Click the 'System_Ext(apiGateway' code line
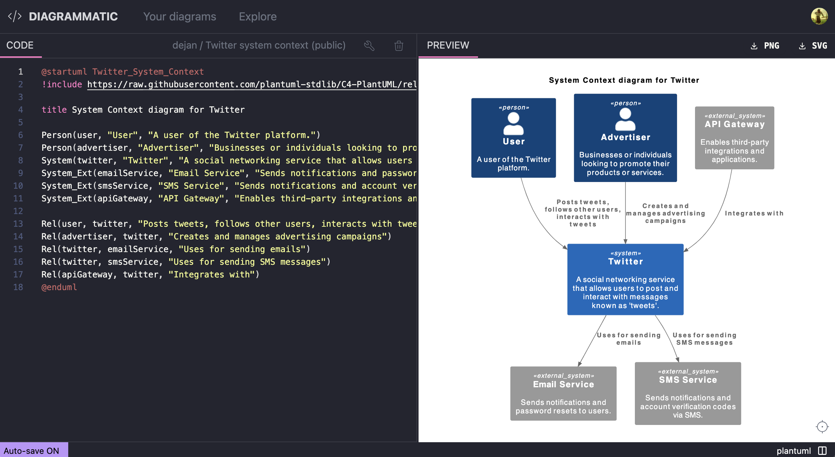This screenshot has width=835, height=457. [229, 199]
